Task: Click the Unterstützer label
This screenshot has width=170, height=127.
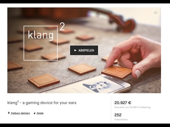Action: [121, 119]
